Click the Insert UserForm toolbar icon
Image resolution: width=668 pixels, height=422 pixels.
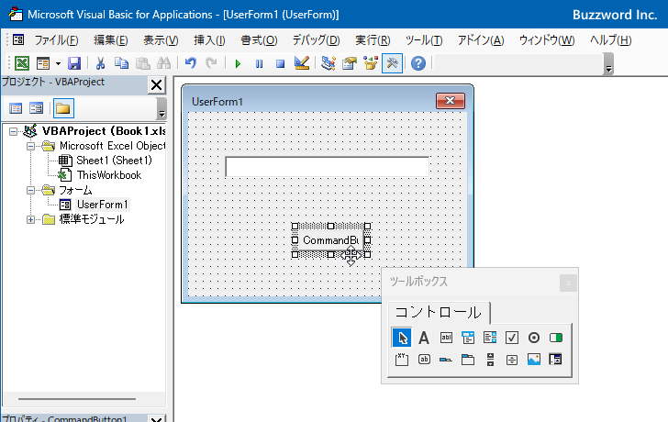tap(43, 63)
